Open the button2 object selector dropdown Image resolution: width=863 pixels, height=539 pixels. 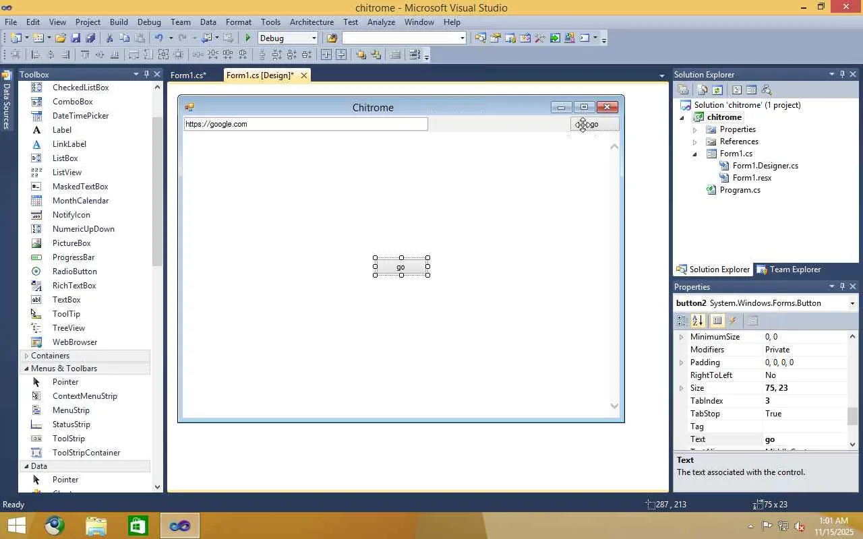852,303
